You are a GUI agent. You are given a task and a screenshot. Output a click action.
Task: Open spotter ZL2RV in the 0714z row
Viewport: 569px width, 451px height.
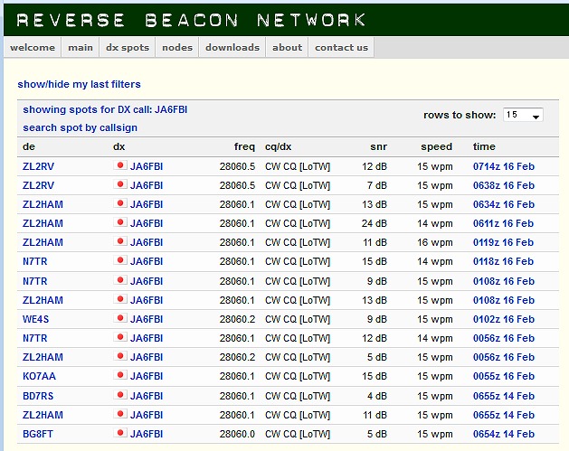click(x=38, y=166)
